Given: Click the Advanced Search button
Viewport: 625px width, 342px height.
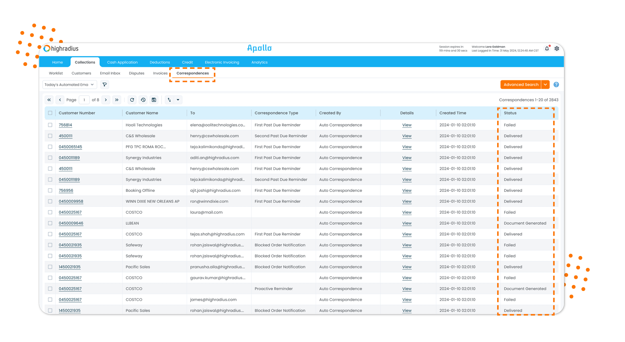Looking at the screenshot, I should click(x=521, y=85).
